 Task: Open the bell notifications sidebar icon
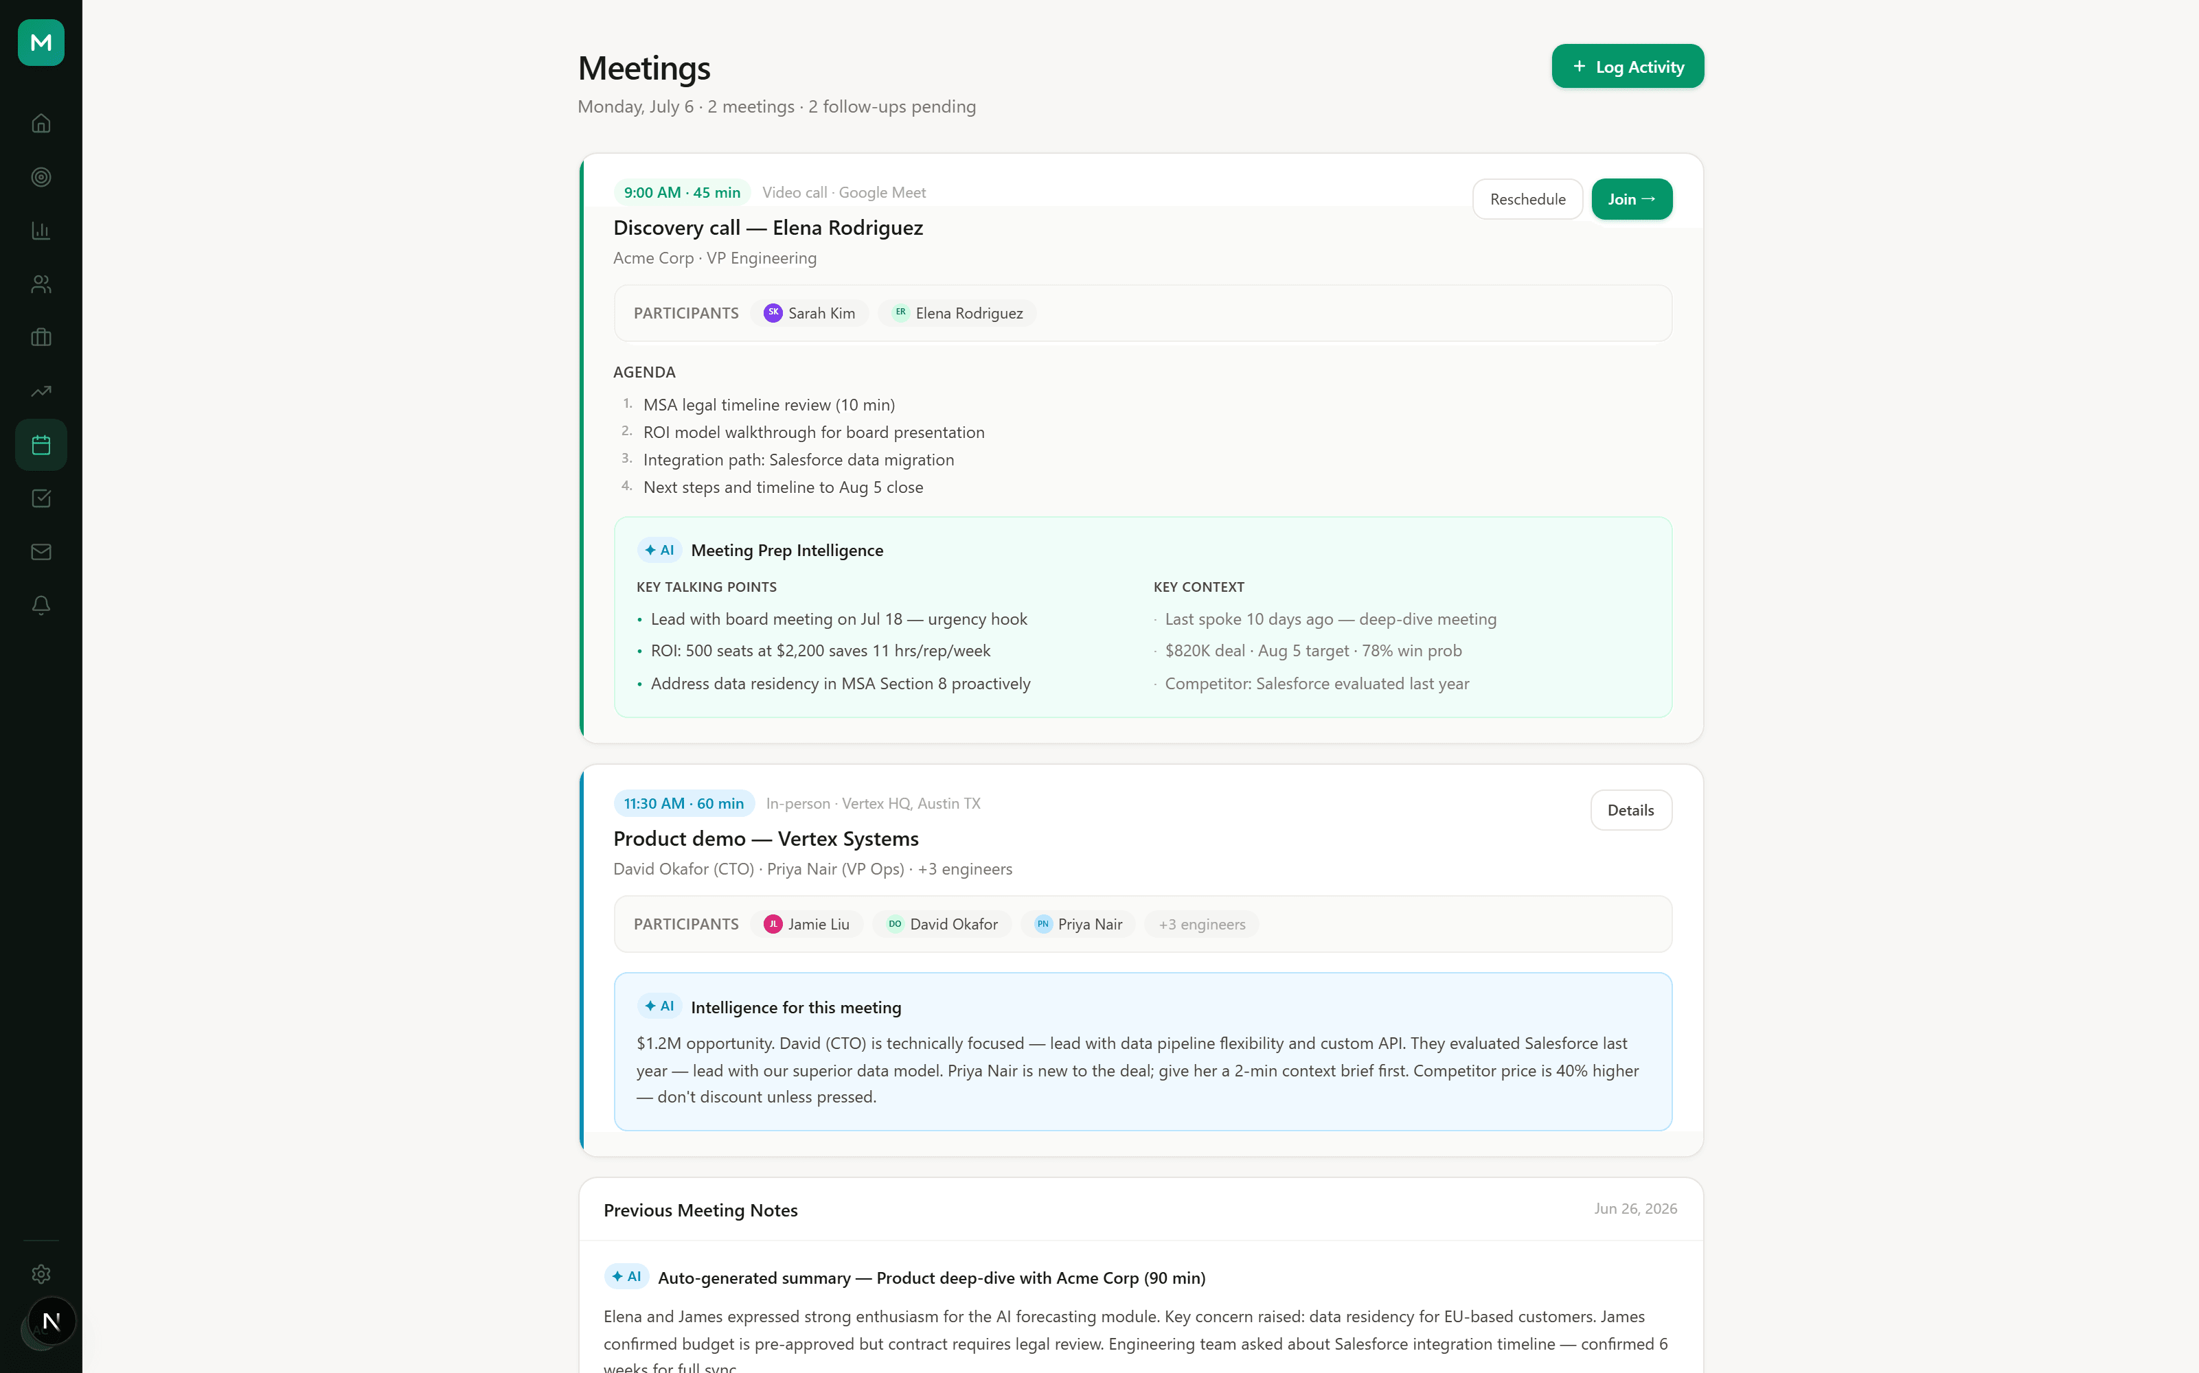pos(41,605)
